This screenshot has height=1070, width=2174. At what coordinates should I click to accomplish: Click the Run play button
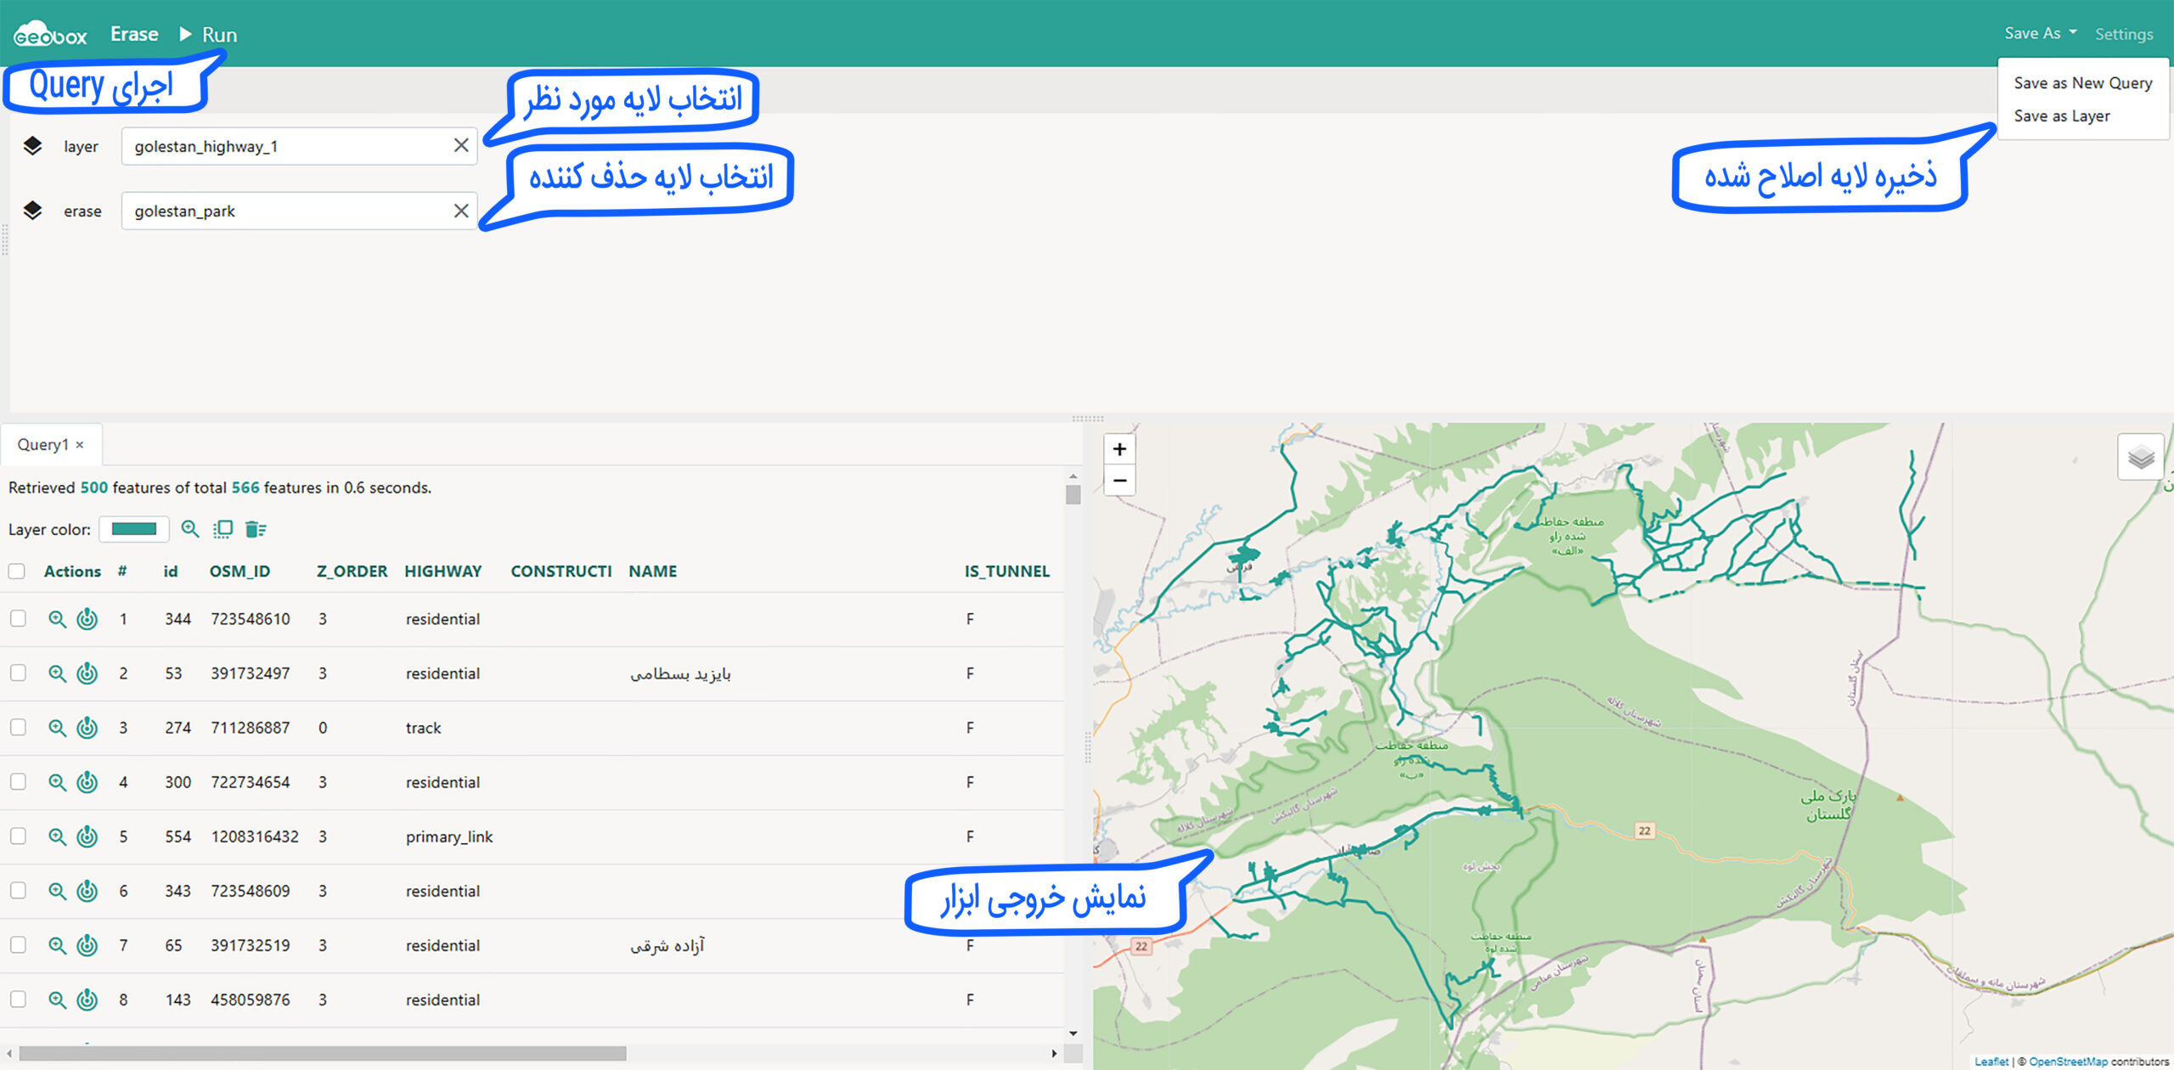pyautogui.click(x=208, y=35)
